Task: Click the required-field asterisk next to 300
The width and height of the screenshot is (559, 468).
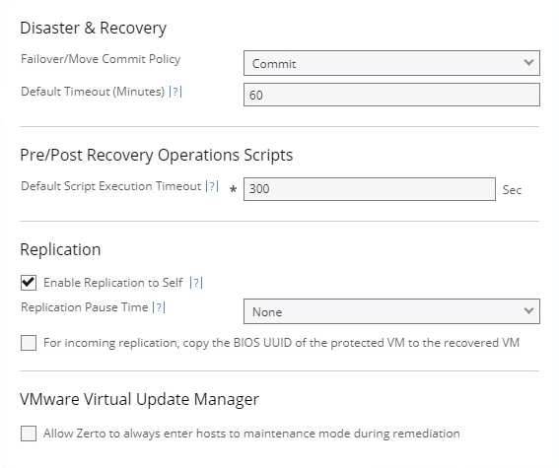Action: [233, 189]
